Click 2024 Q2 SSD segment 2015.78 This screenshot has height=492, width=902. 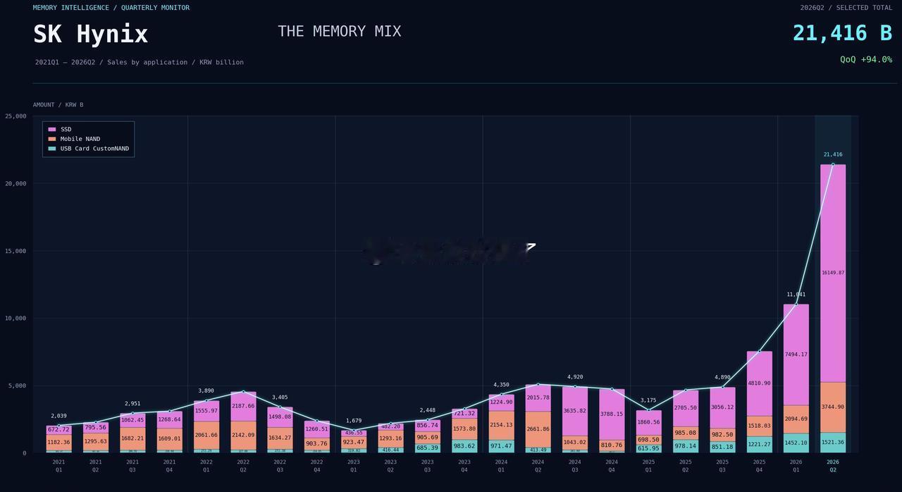click(538, 398)
